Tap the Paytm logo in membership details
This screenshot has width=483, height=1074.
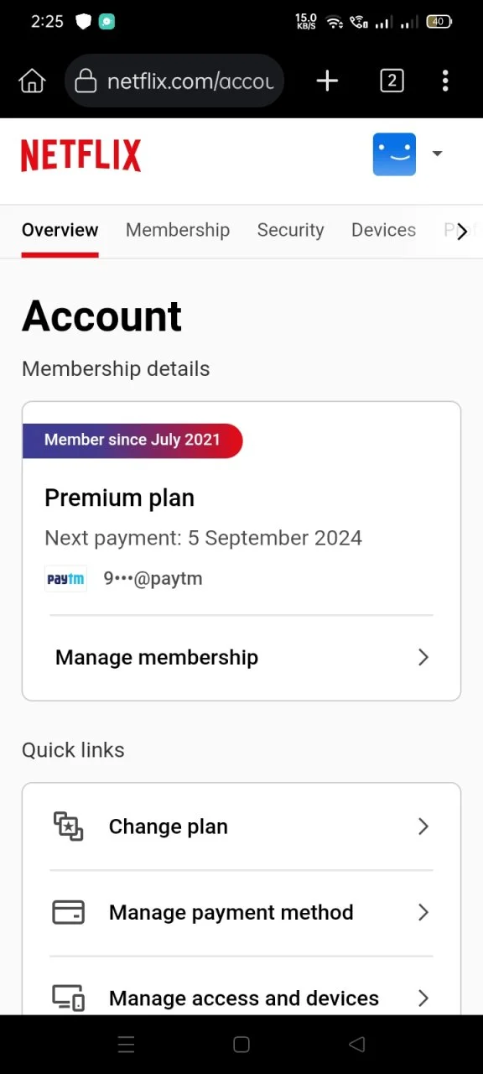65,579
